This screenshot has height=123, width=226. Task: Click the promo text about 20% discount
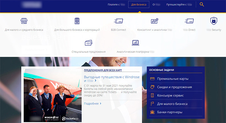tap(110, 90)
